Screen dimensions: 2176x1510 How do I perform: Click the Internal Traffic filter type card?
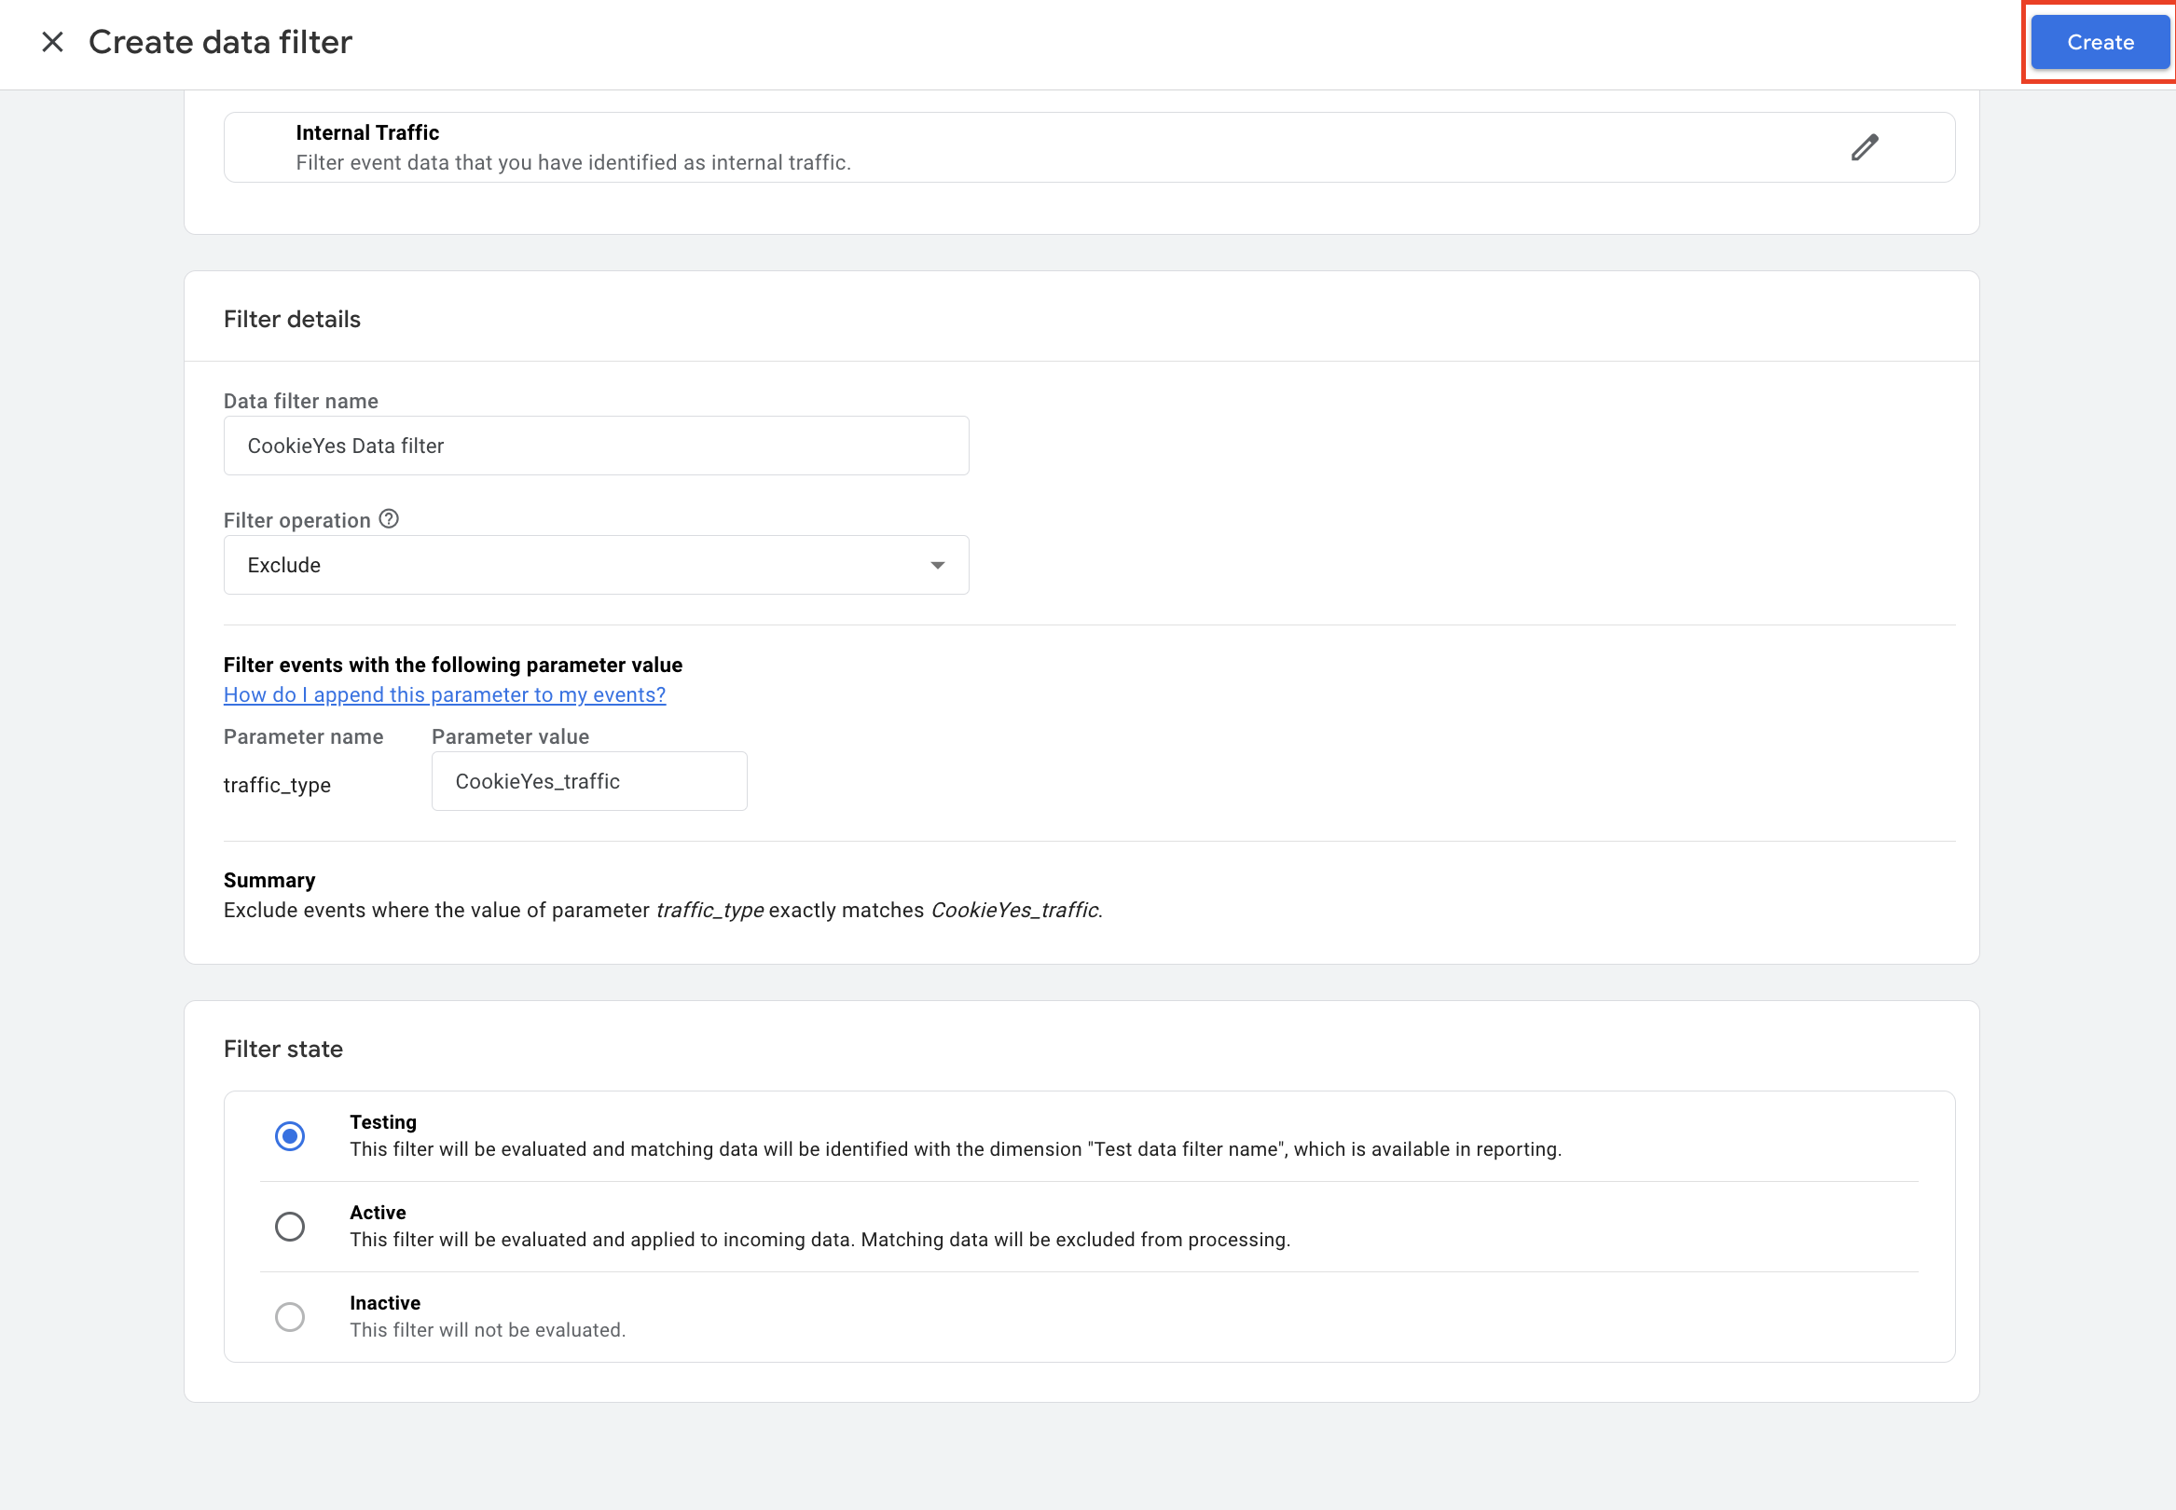pyautogui.click(x=1040, y=147)
